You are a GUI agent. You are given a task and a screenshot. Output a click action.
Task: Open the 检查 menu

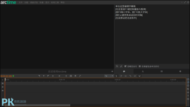pos(42,3)
